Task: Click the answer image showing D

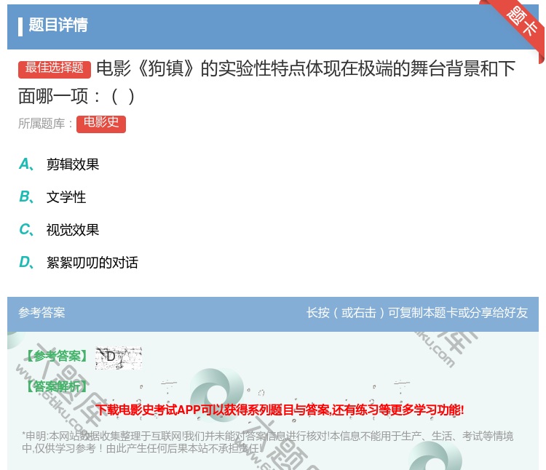Action: 119,358
